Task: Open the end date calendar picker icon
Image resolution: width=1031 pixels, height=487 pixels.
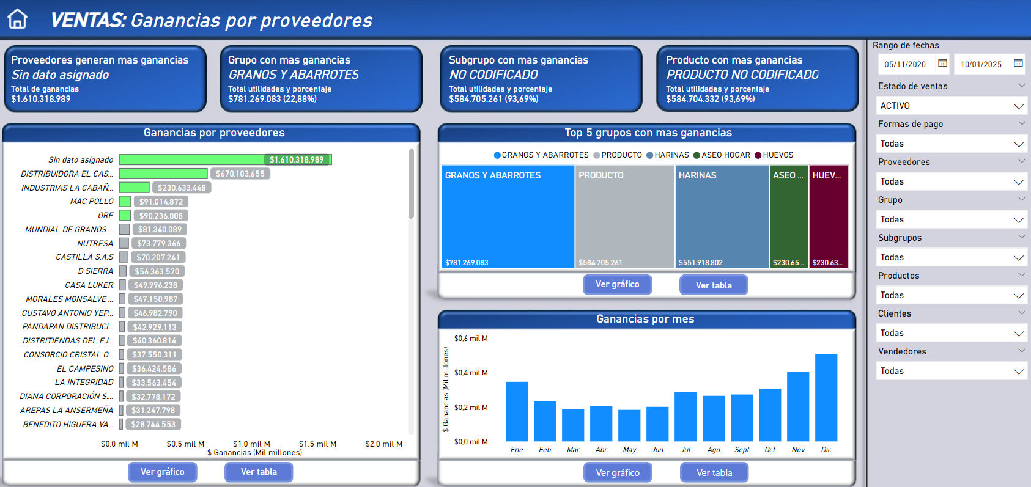Action: (1018, 63)
